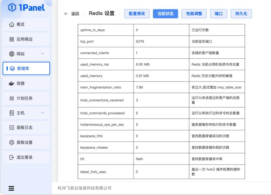Expand the 网站 submenu chevron
Image resolution: width=271 pixels, height=195 pixels.
43,54
